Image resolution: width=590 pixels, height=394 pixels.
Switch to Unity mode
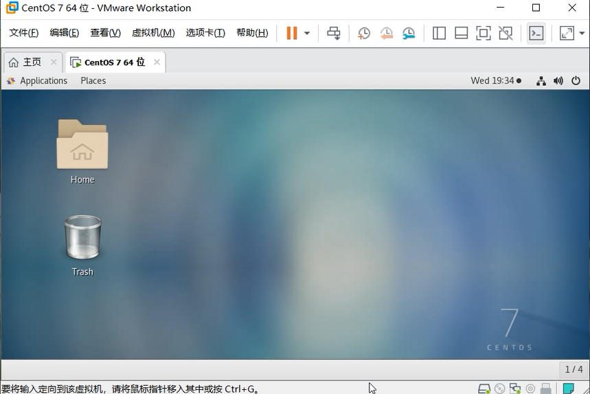coord(506,33)
